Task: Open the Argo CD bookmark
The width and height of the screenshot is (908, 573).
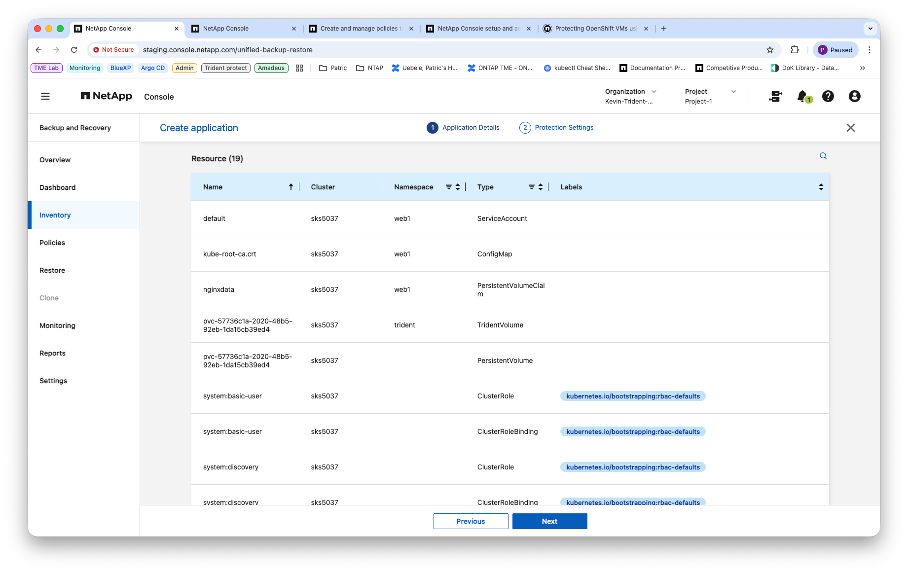Action: (153, 68)
